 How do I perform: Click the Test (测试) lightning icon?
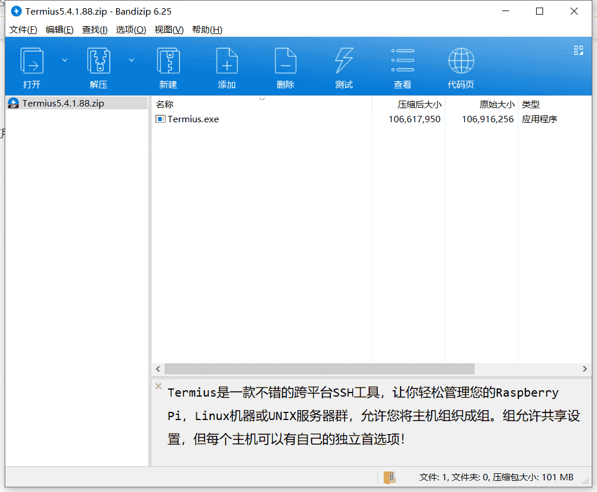point(344,61)
